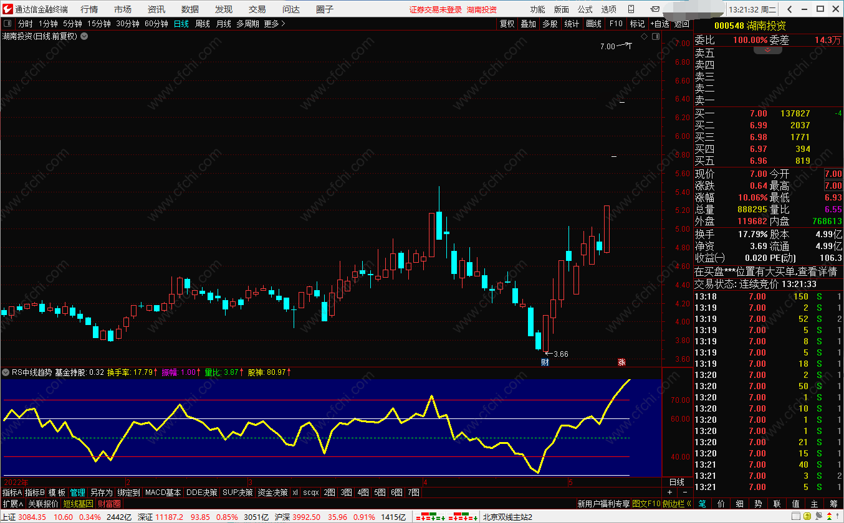Select the DDE决策 indicator tab
The width and height of the screenshot is (844, 523).
(203, 492)
